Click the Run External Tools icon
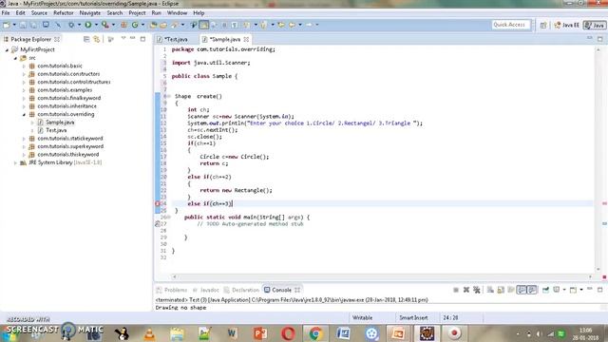Image resolution: width=608 pixels, height=342 pixels. (x=105, y=25)
